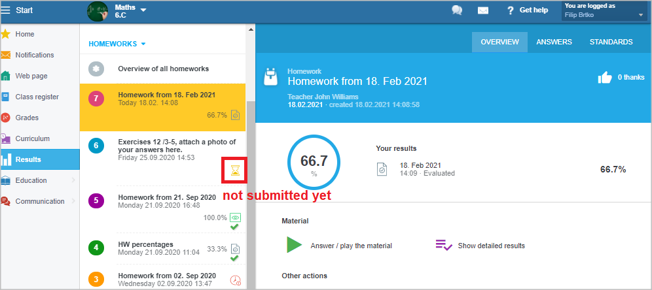Open HW percentages homework item
The width and height of the screenshot is (652, 290).
point(162,250)
